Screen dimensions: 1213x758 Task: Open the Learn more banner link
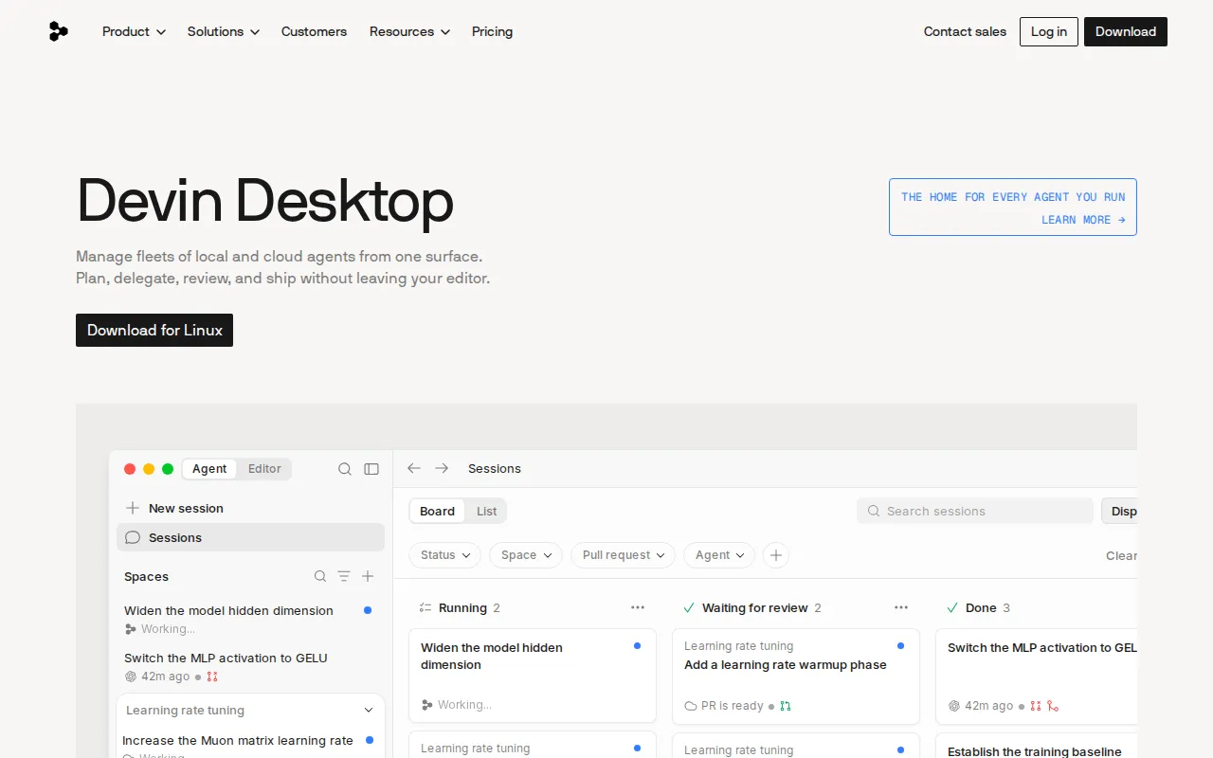[1013, 208]
